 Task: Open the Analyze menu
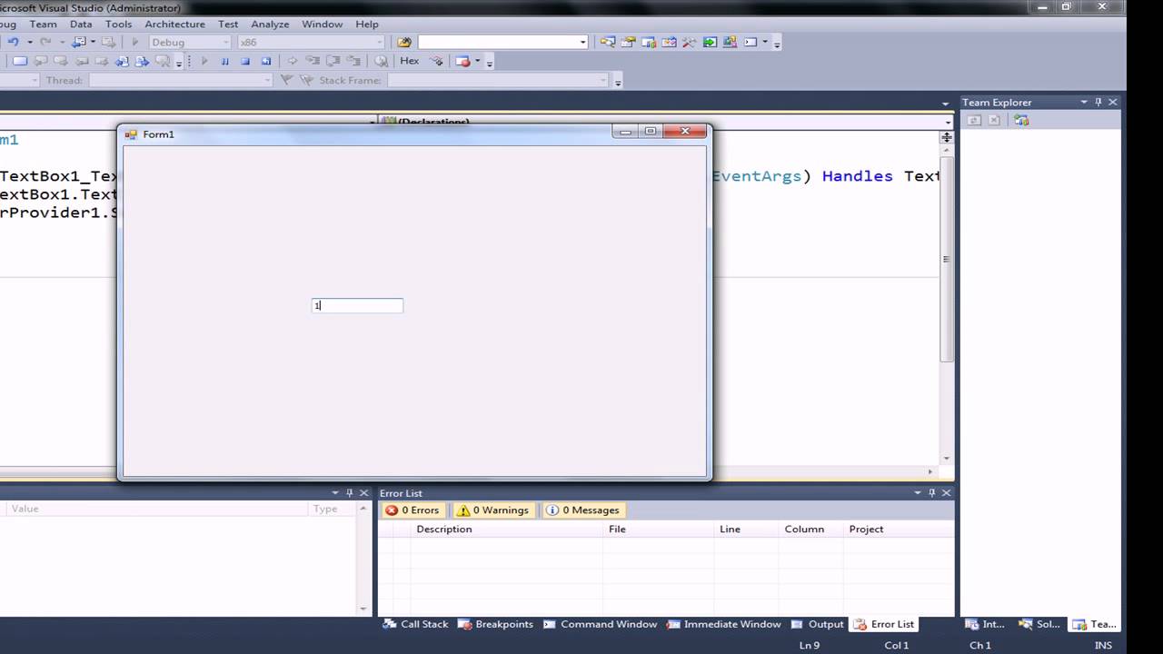(270, 24)
